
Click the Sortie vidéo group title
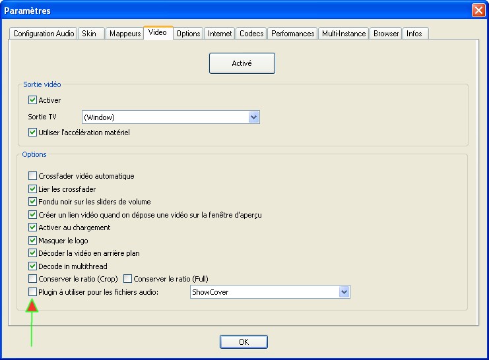point(42,84)
